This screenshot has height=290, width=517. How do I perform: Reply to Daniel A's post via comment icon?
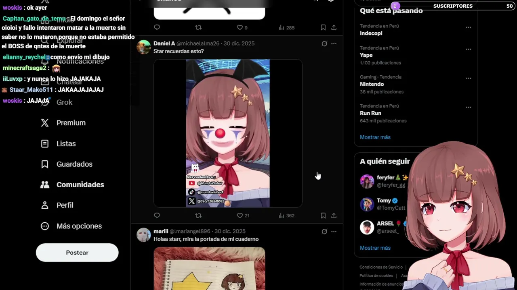pyautogui.click(x=157, y=215)
